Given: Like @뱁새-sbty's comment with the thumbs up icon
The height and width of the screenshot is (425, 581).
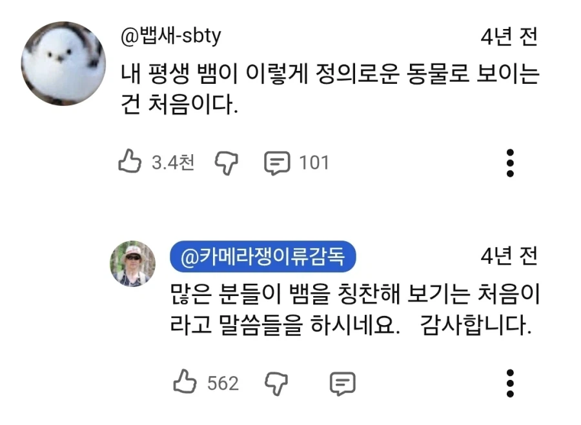Looking at the screenshot, I should click(131, 163).
